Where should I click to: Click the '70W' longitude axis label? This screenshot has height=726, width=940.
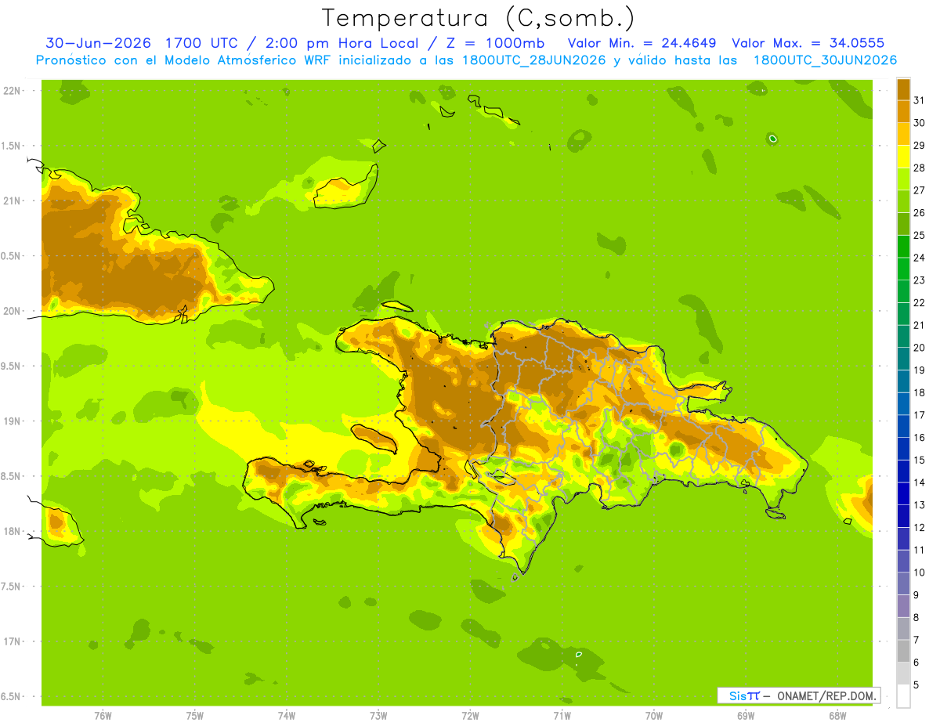click(654, 716)
